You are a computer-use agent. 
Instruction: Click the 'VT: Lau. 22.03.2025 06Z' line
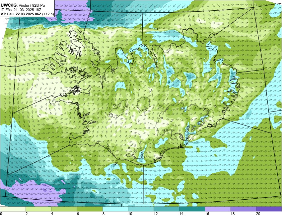(21, 14)
